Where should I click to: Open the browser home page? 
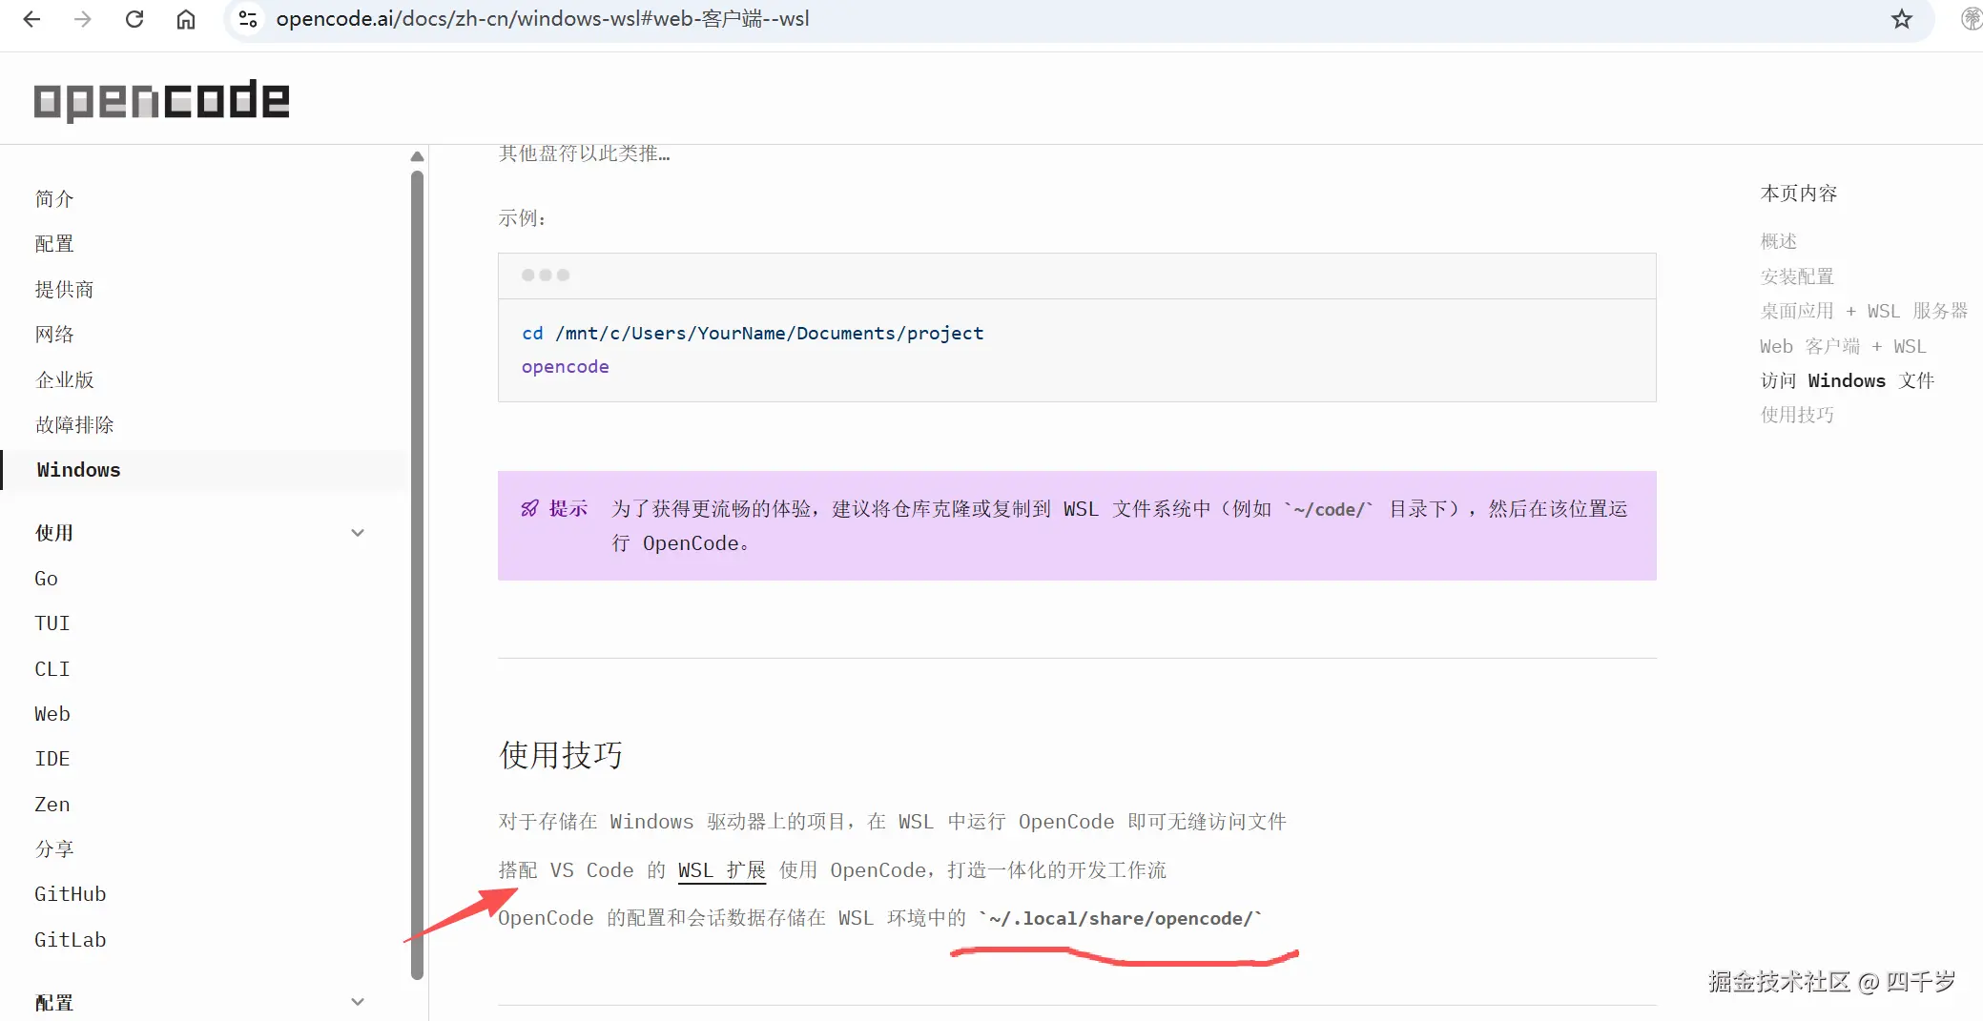pyautogui.click(x=187, y=18)
